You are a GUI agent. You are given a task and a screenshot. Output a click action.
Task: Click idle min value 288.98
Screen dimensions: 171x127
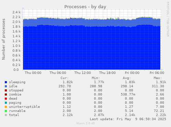(x=96, y=86)
